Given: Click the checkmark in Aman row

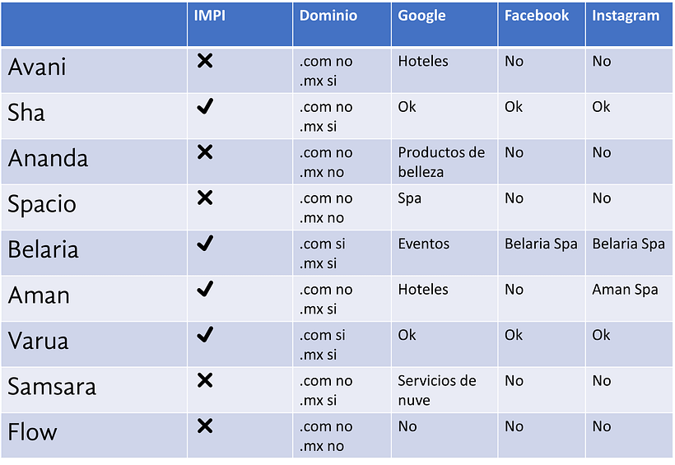Looking at the screenshot, I should (205, 289).
